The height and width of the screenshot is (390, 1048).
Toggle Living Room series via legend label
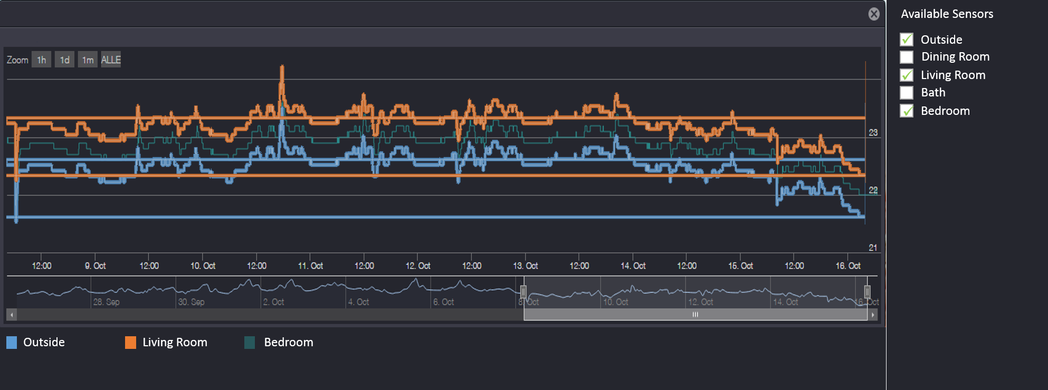175,343
